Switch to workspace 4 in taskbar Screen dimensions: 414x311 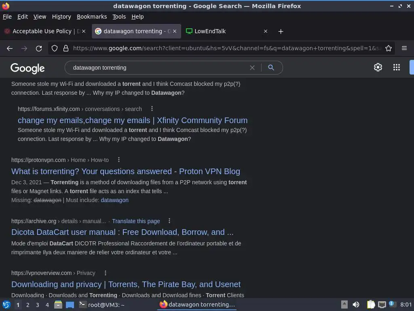(47, 305)
